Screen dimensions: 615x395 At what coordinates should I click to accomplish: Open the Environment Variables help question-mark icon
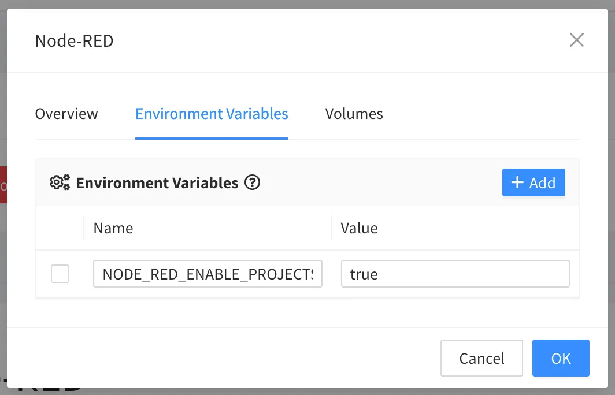pos(252,182)
